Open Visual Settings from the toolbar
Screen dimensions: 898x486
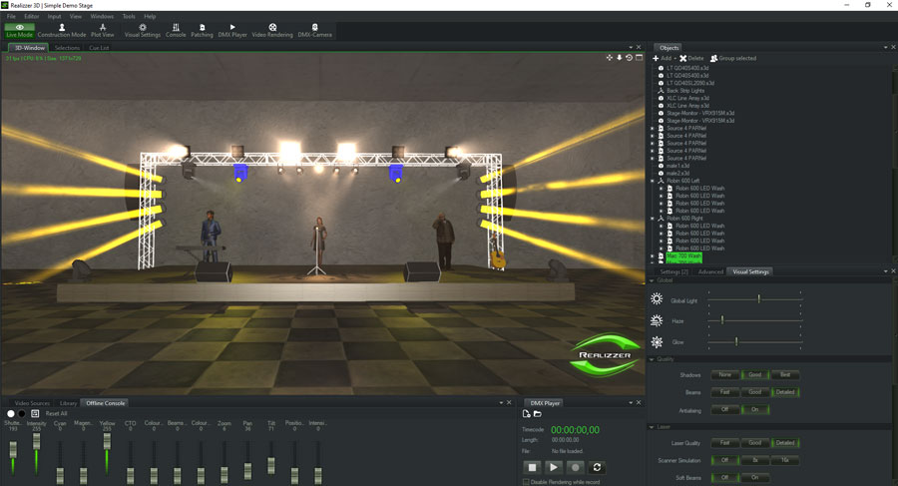(143, 30)
